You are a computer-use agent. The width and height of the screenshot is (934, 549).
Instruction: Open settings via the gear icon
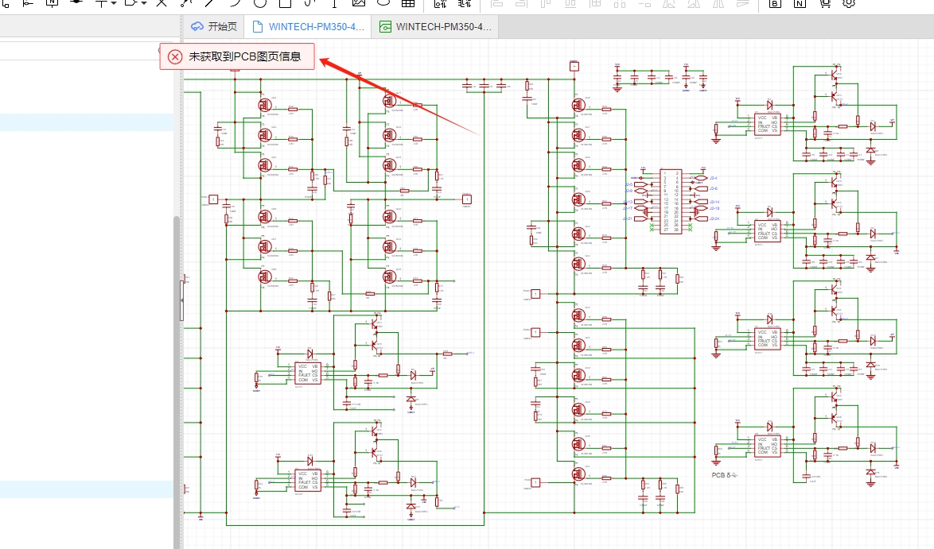click(849, 3)
